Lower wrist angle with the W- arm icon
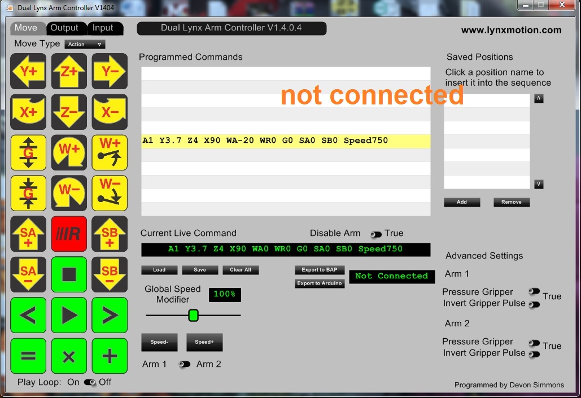 point(110,193)
